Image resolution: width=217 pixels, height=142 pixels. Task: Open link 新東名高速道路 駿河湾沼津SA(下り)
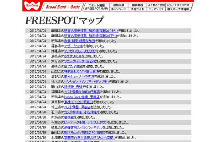[90, 36]
